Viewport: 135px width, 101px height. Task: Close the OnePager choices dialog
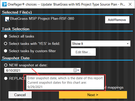click(130, 4)
